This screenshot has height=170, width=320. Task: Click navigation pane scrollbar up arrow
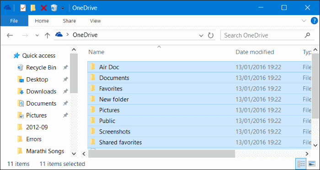click(74, 50)
